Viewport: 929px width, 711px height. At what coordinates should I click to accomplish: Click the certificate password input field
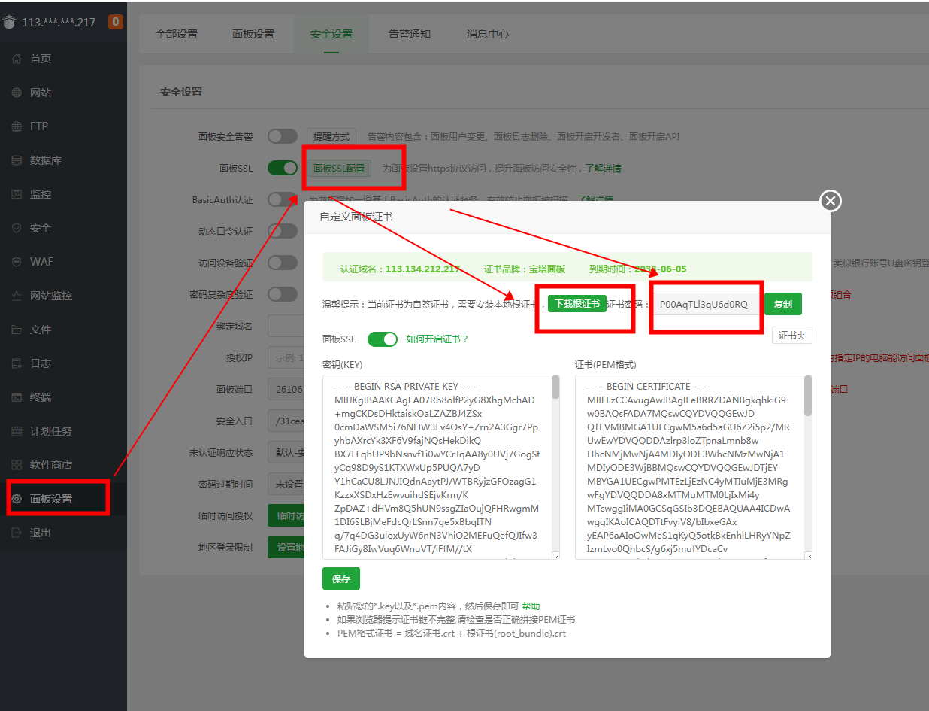pos(704,304)
